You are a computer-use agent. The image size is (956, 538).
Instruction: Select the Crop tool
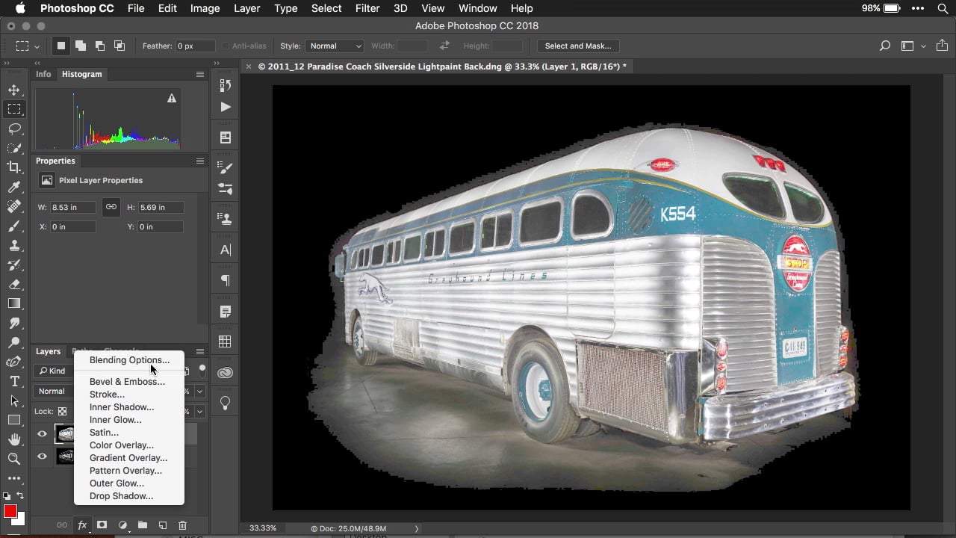pos(13,167)
